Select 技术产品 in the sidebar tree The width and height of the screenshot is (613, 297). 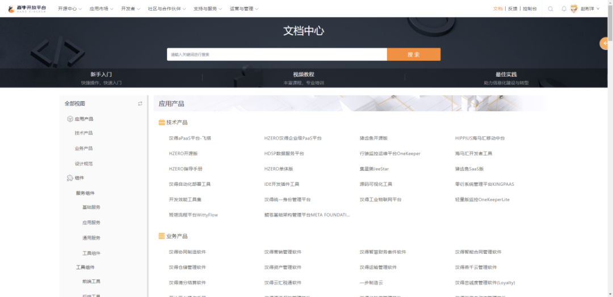click(x=83, y=133)
